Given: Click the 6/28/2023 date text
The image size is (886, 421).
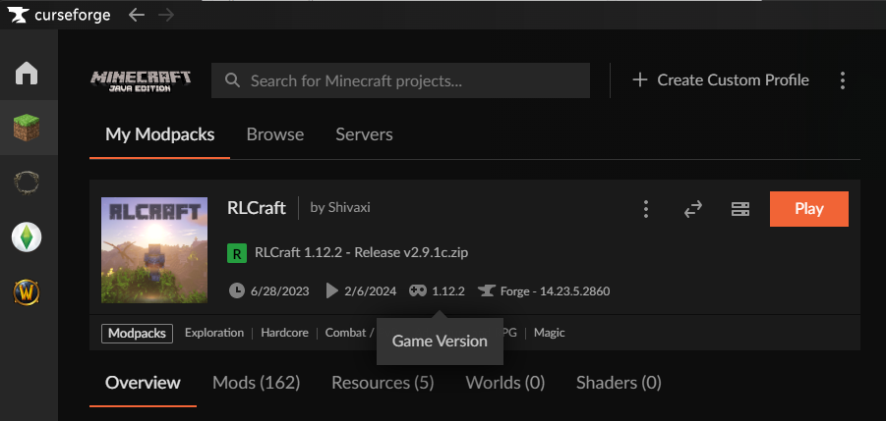Looking at the screenshot, I should [279, 291].
